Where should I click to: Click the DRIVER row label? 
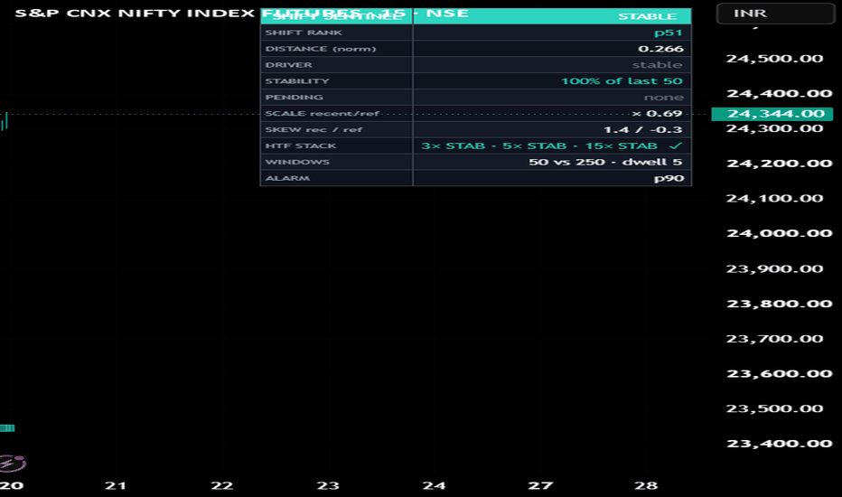tap(288, 65)
